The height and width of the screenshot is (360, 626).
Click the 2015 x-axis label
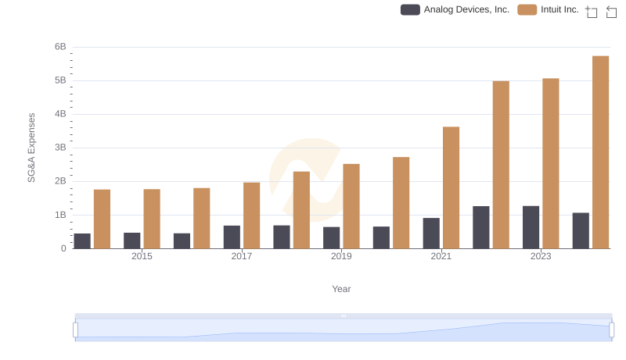[x=142, y=256]
